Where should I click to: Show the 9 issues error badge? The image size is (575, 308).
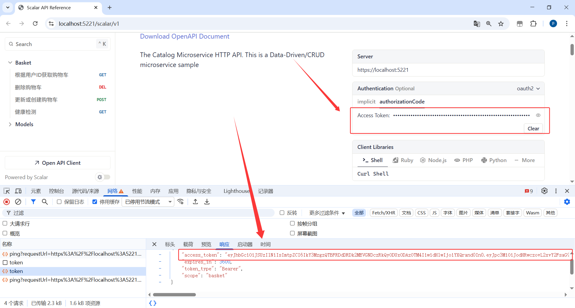tap(529, 191)
